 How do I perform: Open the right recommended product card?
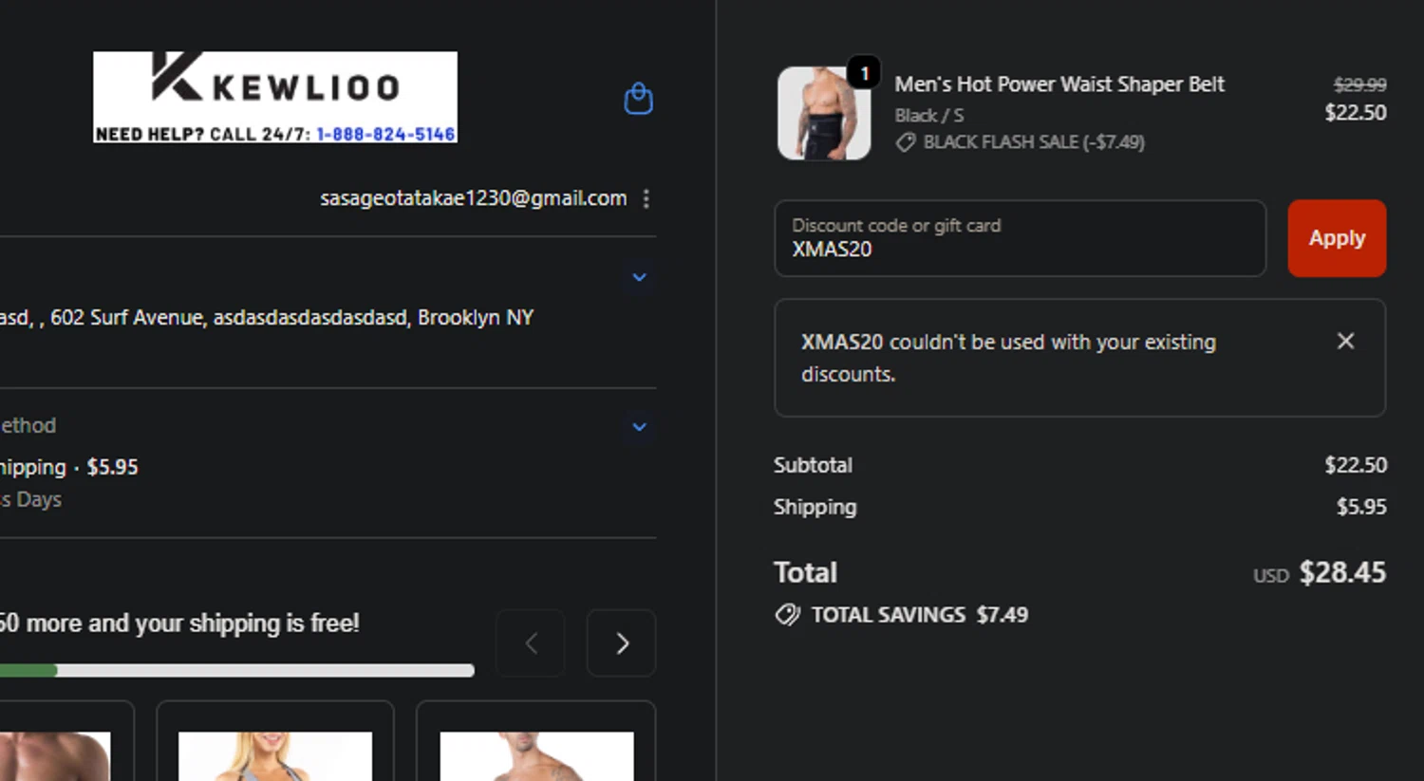536,741
